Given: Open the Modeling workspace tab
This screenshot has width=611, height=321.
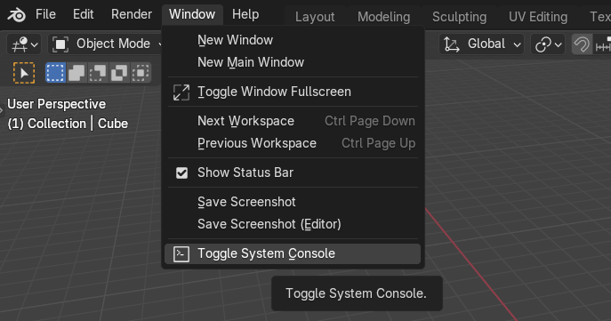Looking at the screenshot, I should point(384,17).
